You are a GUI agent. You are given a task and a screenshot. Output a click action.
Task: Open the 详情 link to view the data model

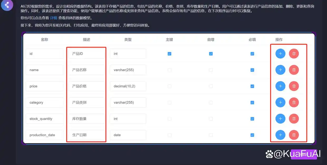(53, 18)
